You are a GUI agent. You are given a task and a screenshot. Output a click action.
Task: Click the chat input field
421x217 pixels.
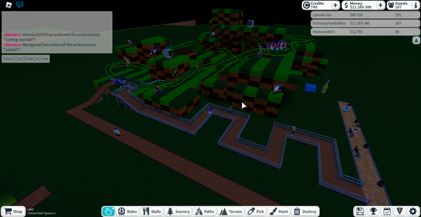(26, 59)
